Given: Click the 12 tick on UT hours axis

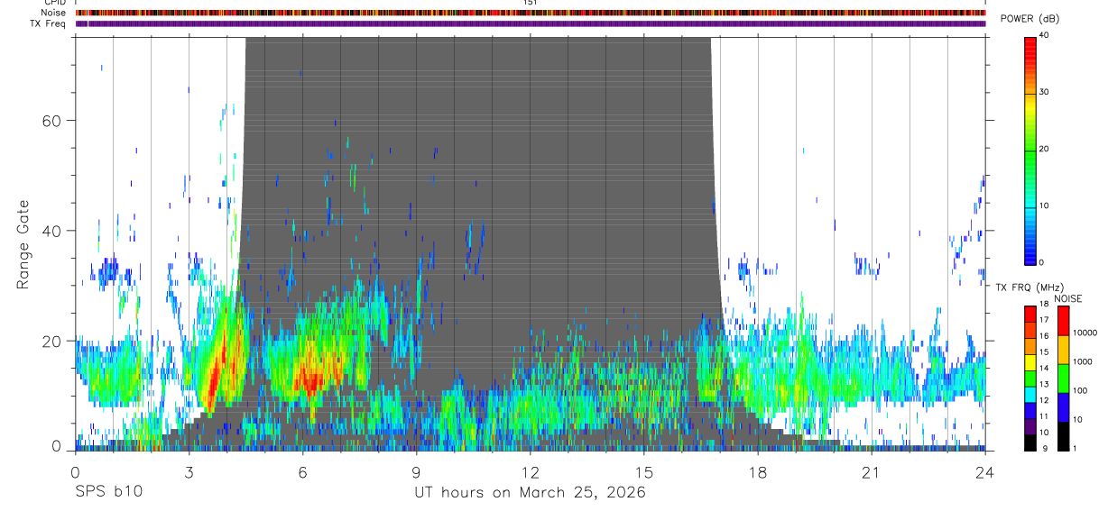Looking at the screenshot, I should [530, 472].
